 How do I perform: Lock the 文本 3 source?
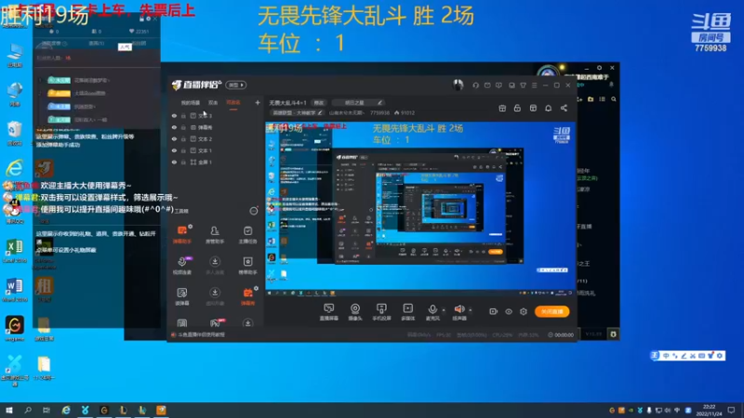(x=183, y=115)
